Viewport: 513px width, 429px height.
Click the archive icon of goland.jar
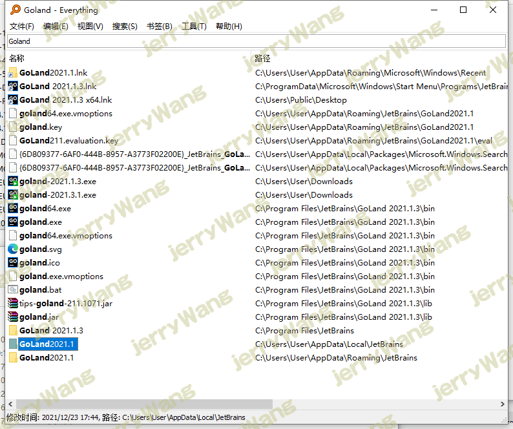click(13, 317)
